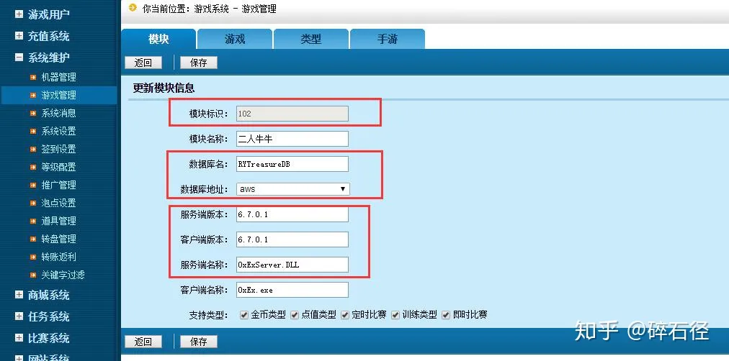
Task: Switch to the 手游 tab
Action: tap(388, 39)
